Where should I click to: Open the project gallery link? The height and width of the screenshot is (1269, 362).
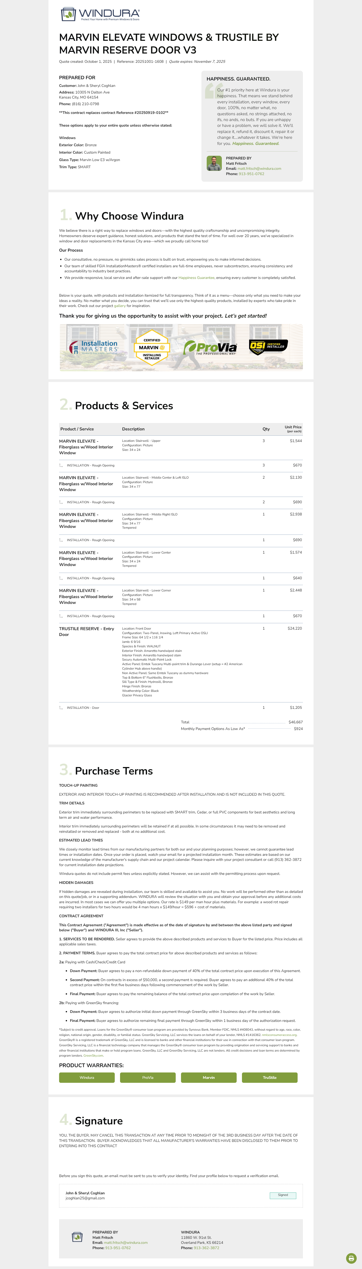click(x=120, y=306)
